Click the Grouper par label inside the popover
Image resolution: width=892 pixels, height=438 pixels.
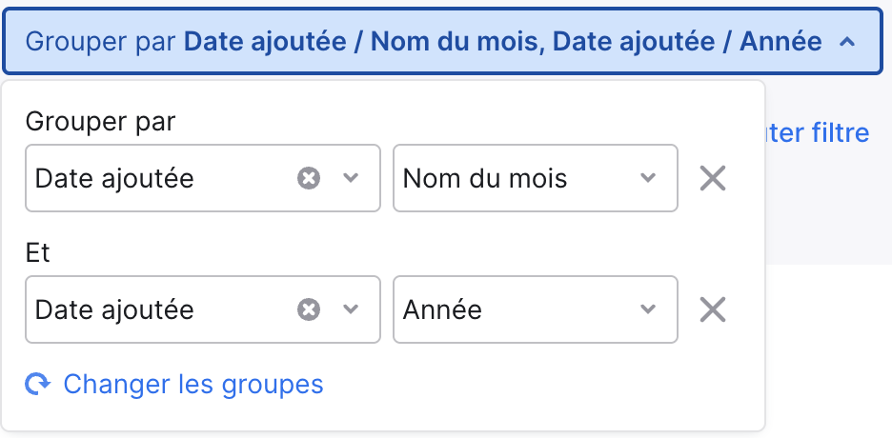(x=101, y=122)
